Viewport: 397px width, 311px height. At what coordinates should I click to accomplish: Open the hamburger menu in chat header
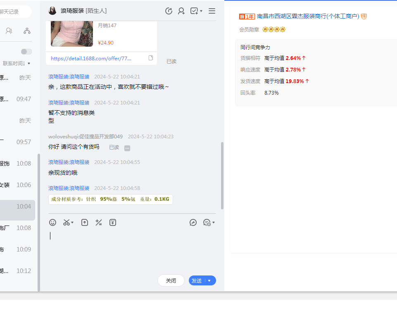click(212, 11)
